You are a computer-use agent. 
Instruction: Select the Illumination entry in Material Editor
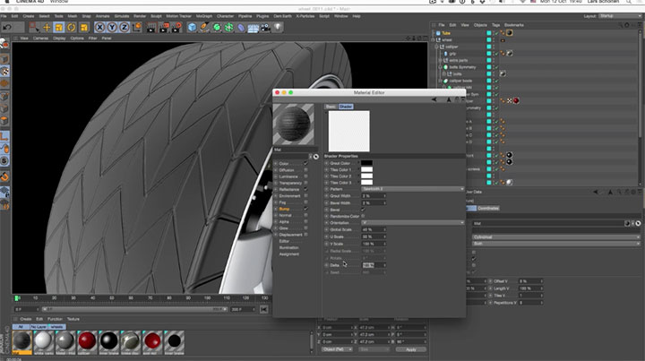[289, 247]
